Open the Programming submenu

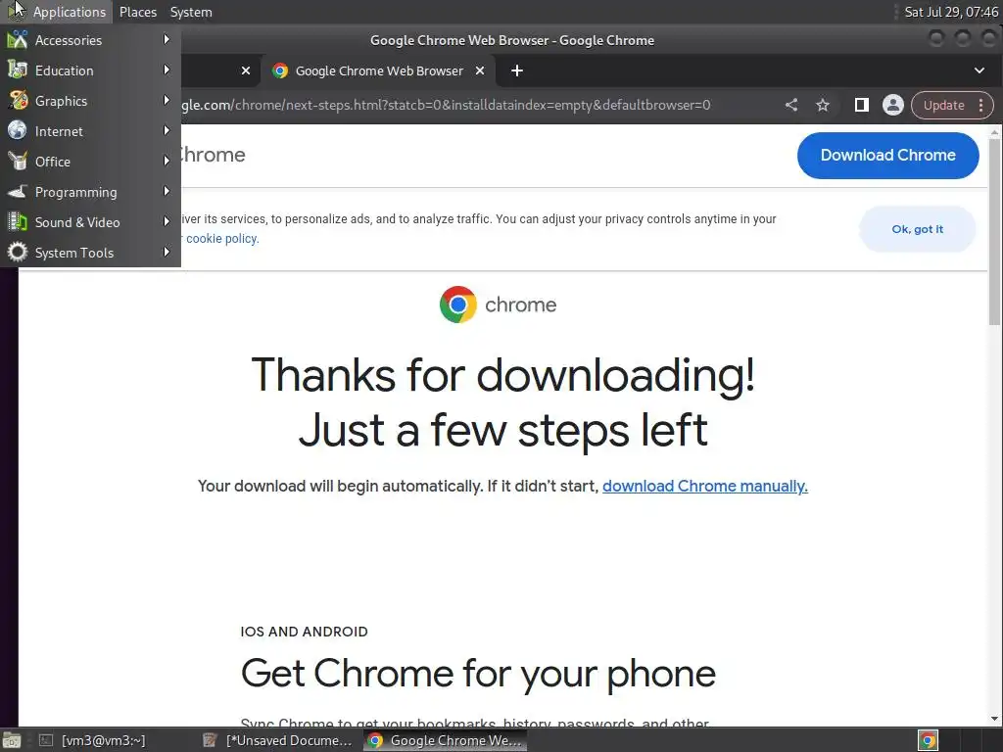point(90,192)
